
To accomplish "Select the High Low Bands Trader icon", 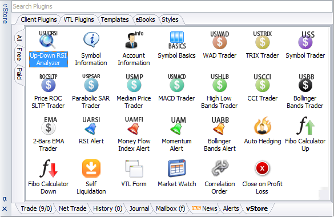I will (x=220, y=83).
